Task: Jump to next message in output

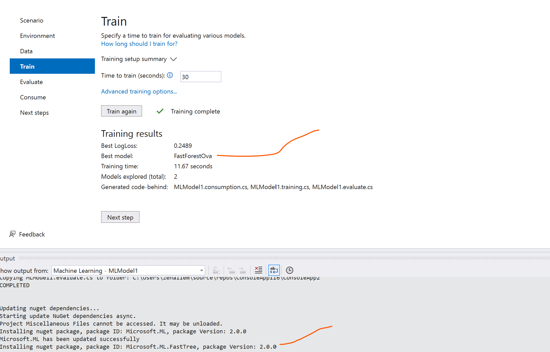Action: (242, 270)
